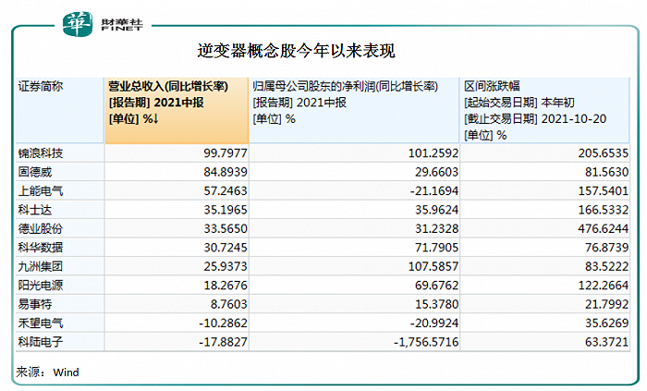Select the 锦浪科技 row name
Image resolution: width=647 pixels, height=391 pixels.
(41, 153)
